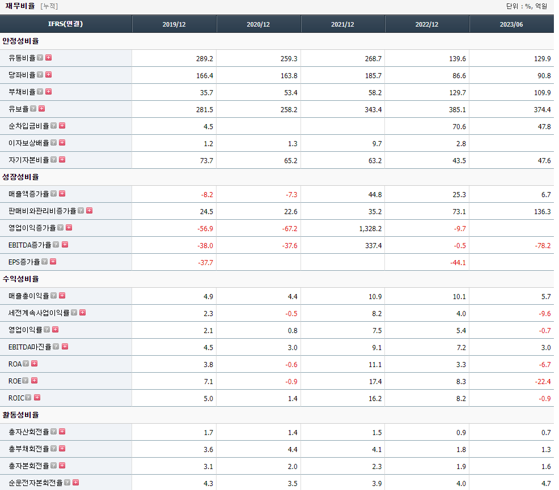This screenshot has height=490, width=559.
Task: Show help for EBITDA증가율
Action: click(56, 245)
